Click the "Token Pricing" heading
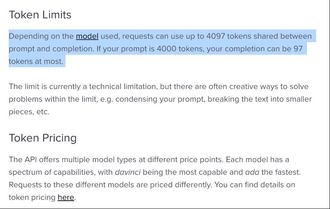The width and height of the screenshot is (330, 209). coord(43,138)
